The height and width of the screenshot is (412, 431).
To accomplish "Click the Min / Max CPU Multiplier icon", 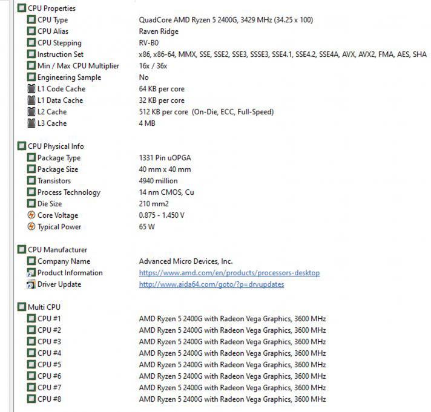I will point(31,66).
